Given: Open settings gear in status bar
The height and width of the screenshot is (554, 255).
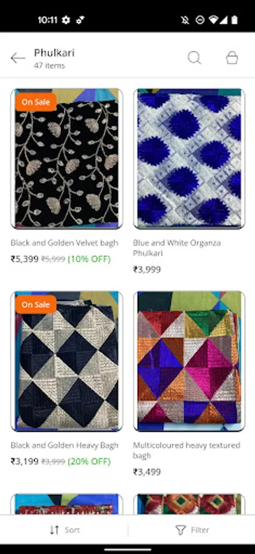Looking at the screenshot, I should click(x=66, y=20).
